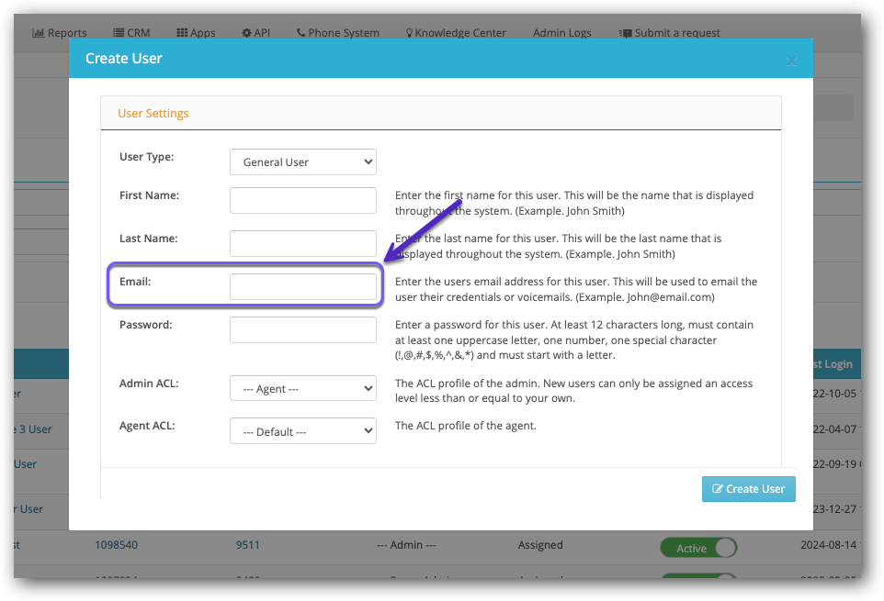
Task: Open the Knowledge Center menu
Action: (456, 33)
